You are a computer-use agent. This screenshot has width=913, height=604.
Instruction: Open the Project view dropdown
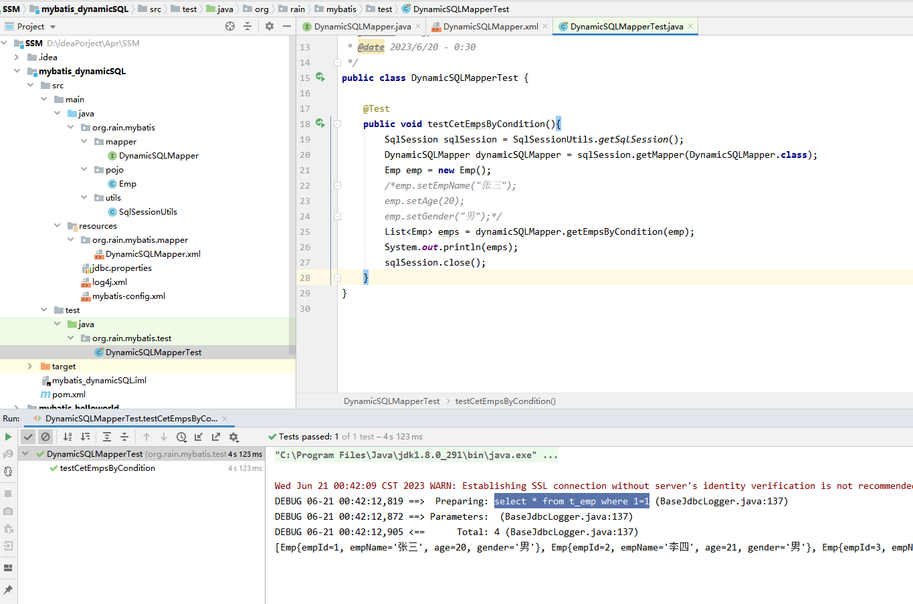pos(53,27)
